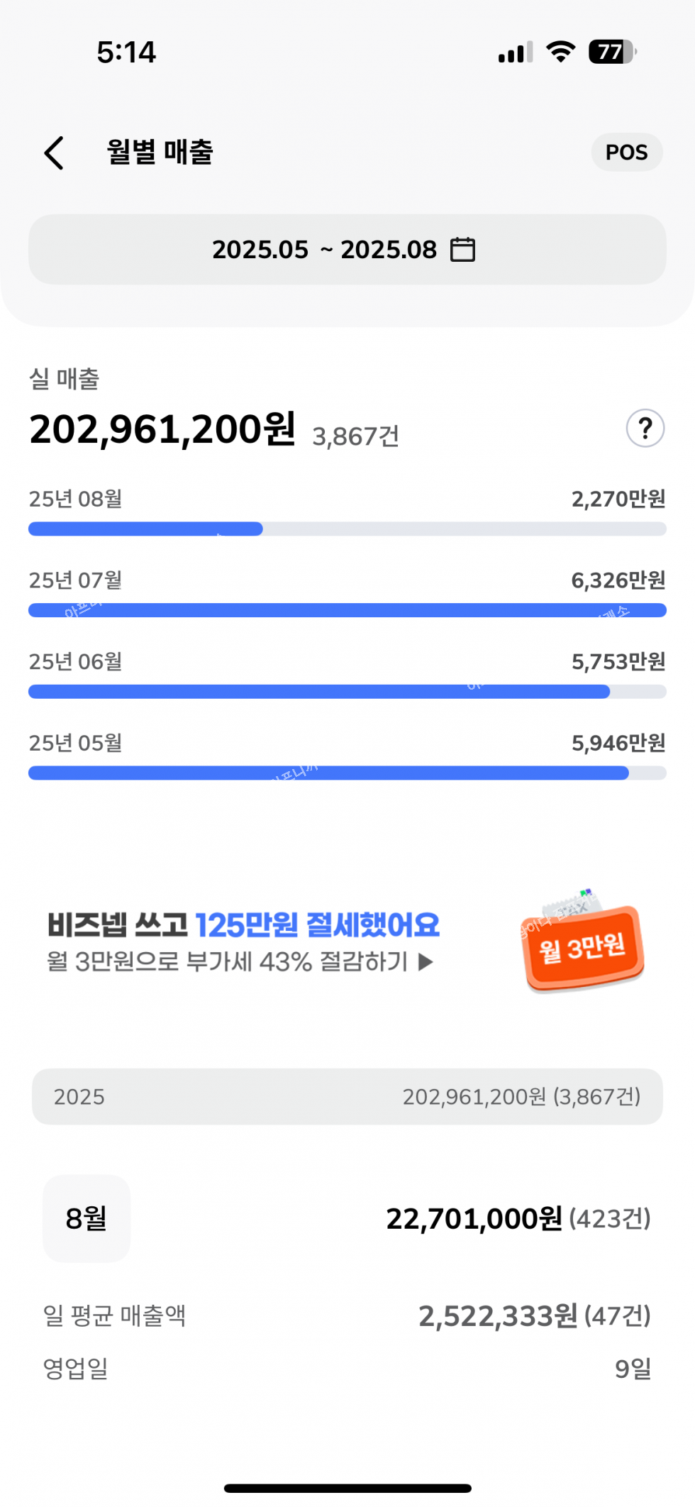Expand the 2025 yearly summary row

(x=347, y=1097)
